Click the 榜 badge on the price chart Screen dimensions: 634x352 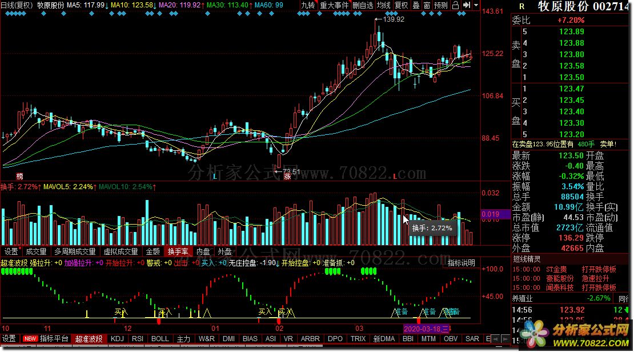click(x=19, y=176)
